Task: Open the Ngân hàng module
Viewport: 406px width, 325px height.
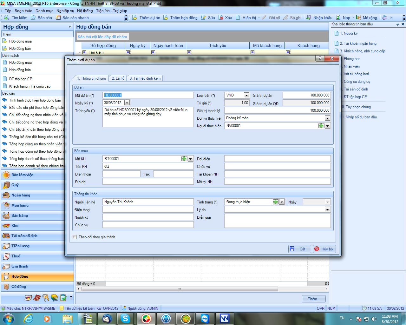Action: [37, 195]
